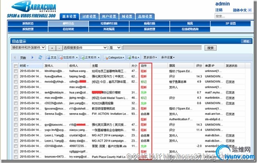
Task: Click the 发送状态 column header
Action: [x=235, y=66]
